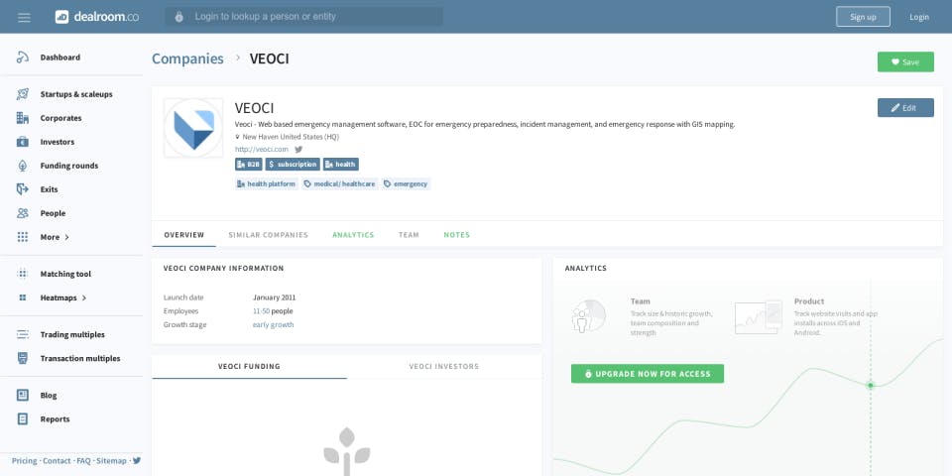
Task: Click the January 2011 launch date
Action: tap(274, 297)
